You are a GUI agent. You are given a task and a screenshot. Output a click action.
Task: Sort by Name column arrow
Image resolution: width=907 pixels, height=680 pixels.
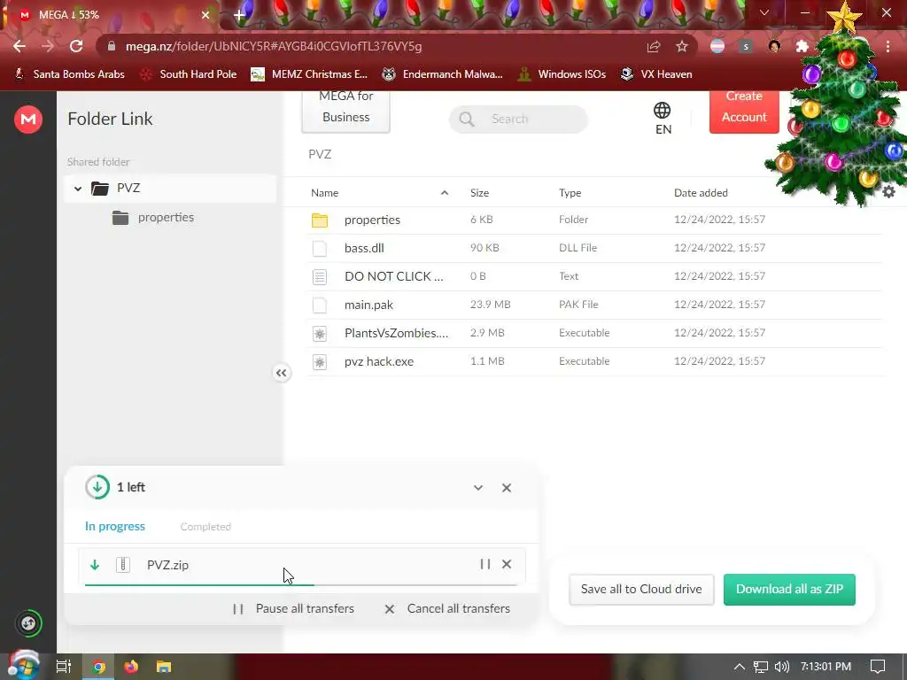pos(445,192)
